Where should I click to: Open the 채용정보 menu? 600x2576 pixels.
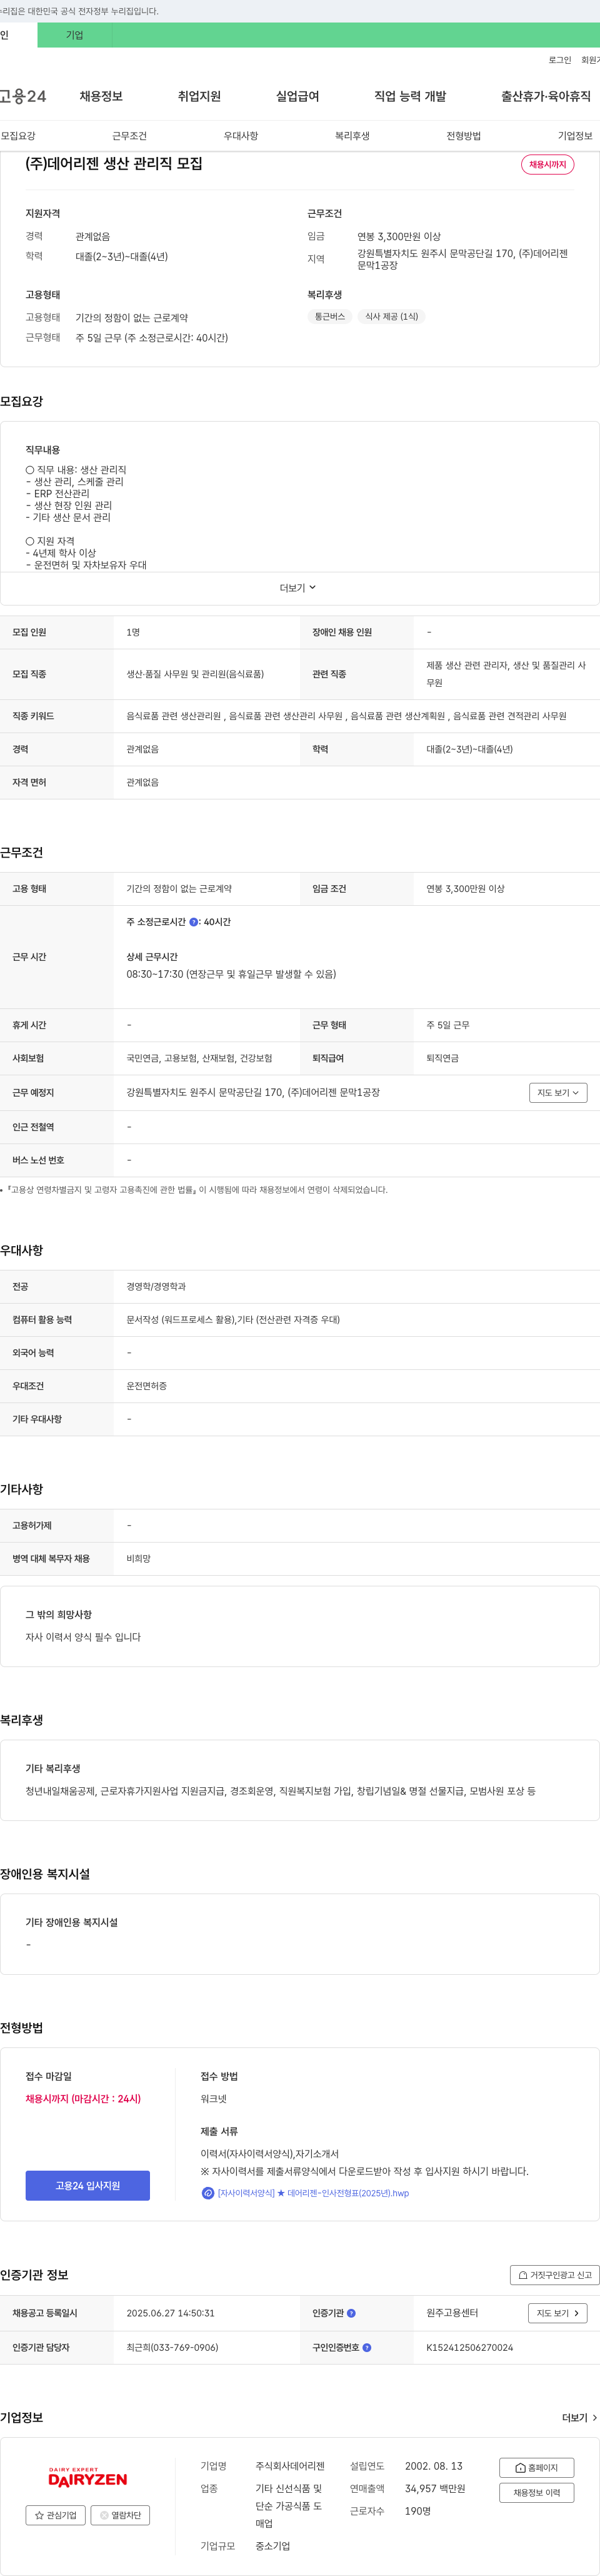(x=101, y=96)
